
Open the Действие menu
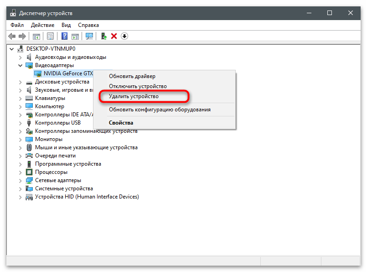(x=42, y=25)
